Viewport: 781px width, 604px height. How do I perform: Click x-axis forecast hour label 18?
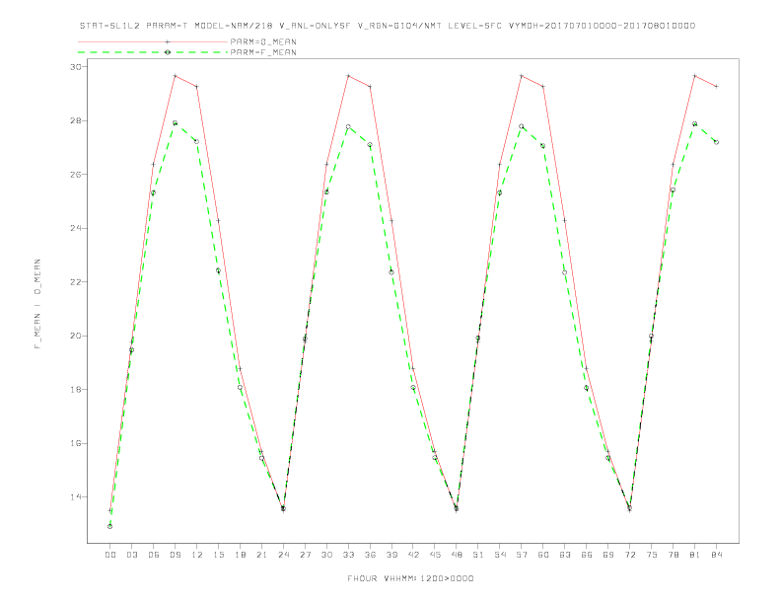tap(240, 555)
